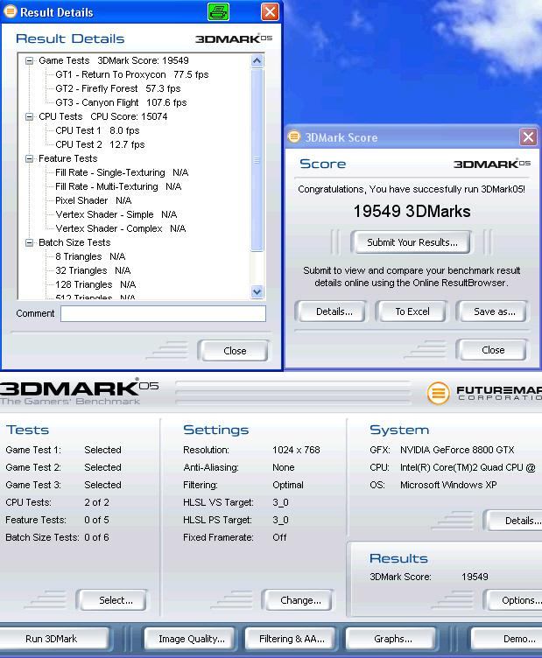This screenshot has width=542, height=658.
Task: Select Vertex Shader - Simple row
Action: (116, 214)
